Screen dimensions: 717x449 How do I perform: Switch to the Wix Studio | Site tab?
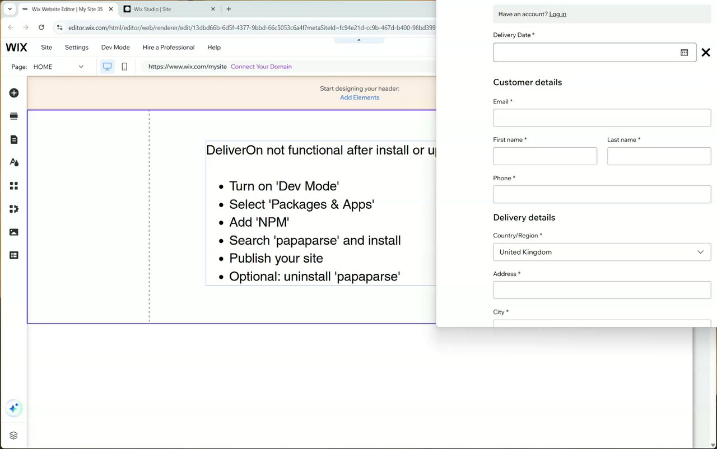click(x=170, y=9)
